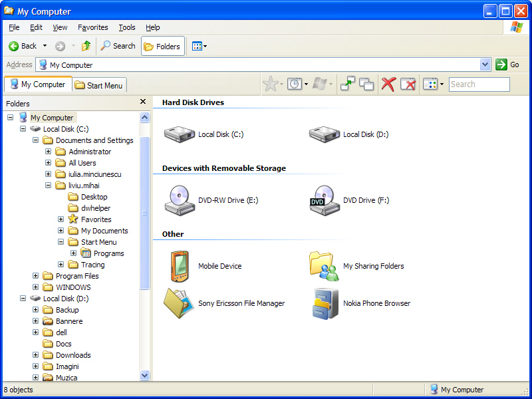Switch to the Start Menu tab
Screen dimensions: 532x399
[x=99, y=85]
